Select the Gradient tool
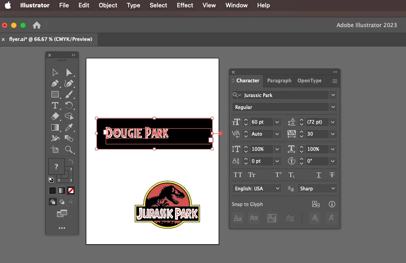The image size is (406, 263). pyautogui.click(x=55, y=127)
